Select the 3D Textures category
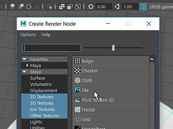The width and height of the screenshot is (173, 129). (44, 103)
